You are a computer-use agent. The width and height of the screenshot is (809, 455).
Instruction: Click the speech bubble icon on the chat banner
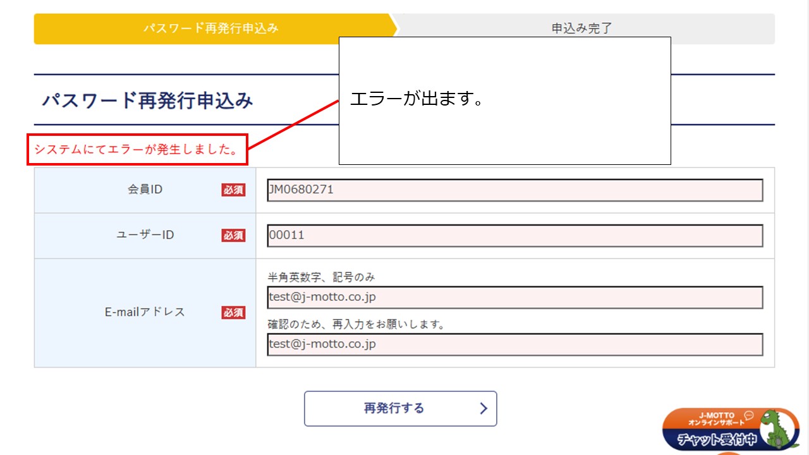click(749, 415)
